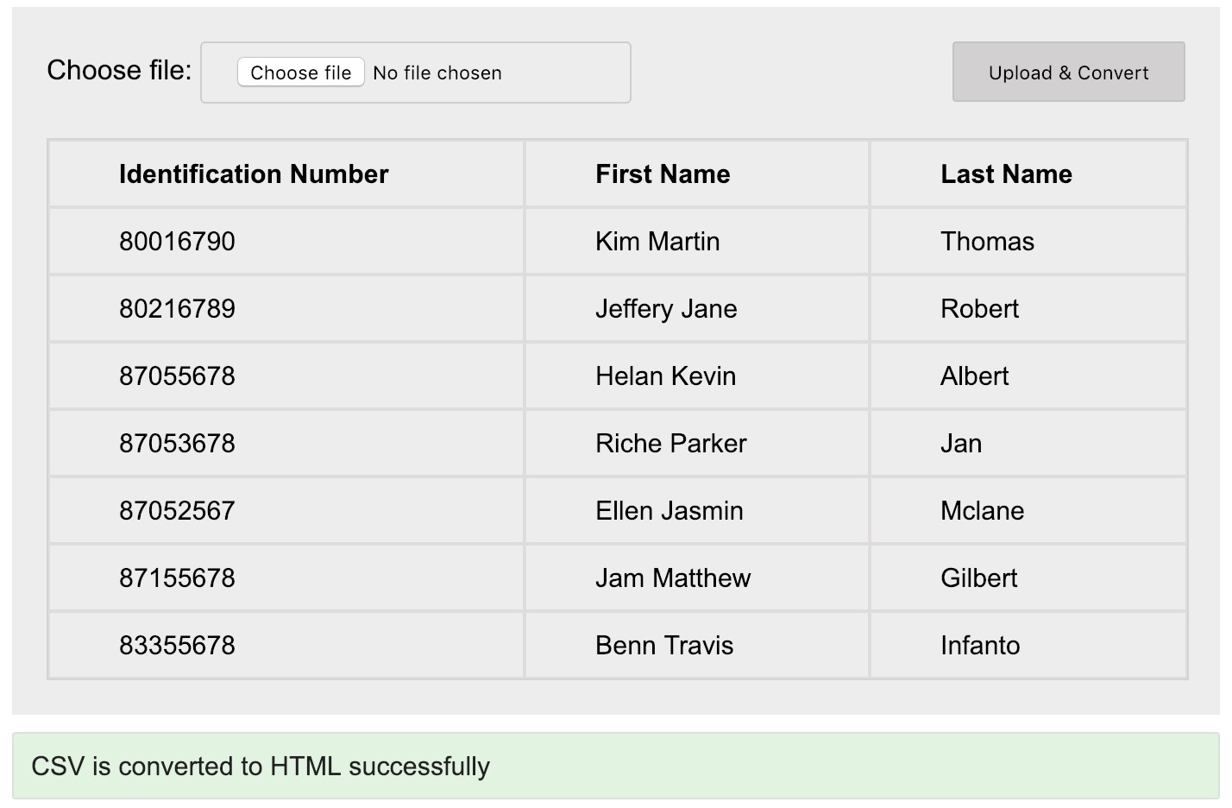Select the Thomas last name cell
The height and width of the screenshot is (808, 1232).
(987, 242)
